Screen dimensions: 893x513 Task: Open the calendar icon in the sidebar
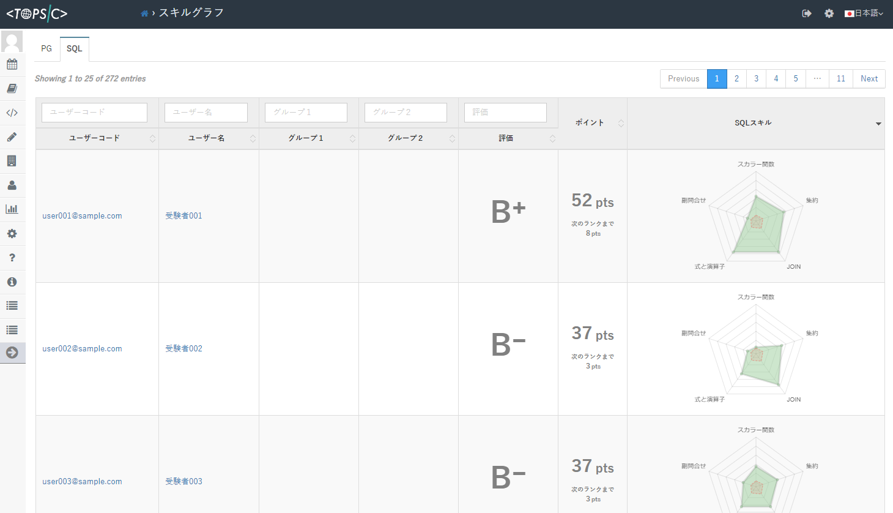pyautogui.click(x=12, y=64)
